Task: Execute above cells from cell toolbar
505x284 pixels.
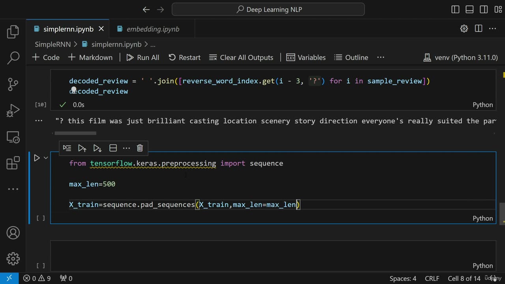Action: [82, 148]
